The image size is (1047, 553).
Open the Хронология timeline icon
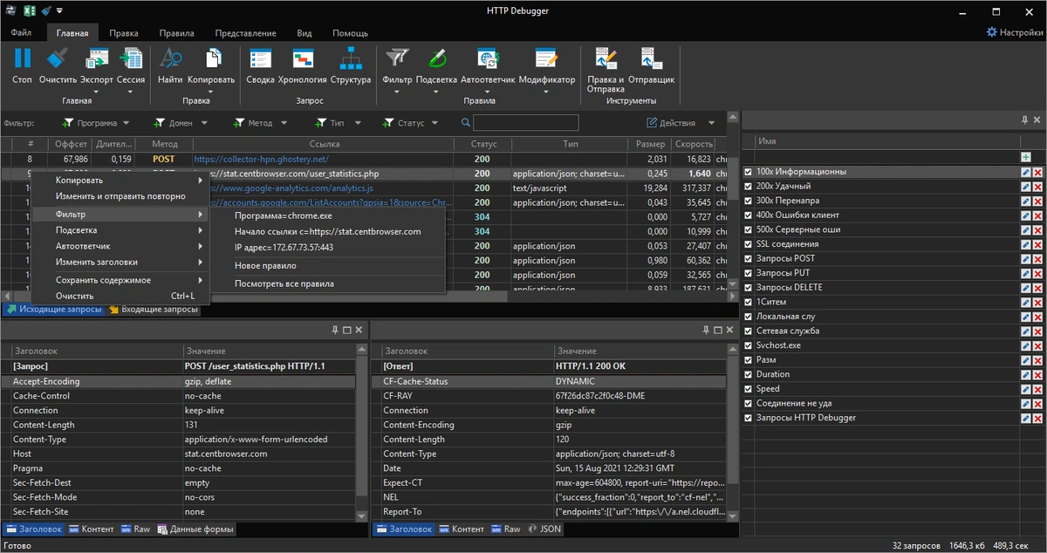(x=303, y=59)
